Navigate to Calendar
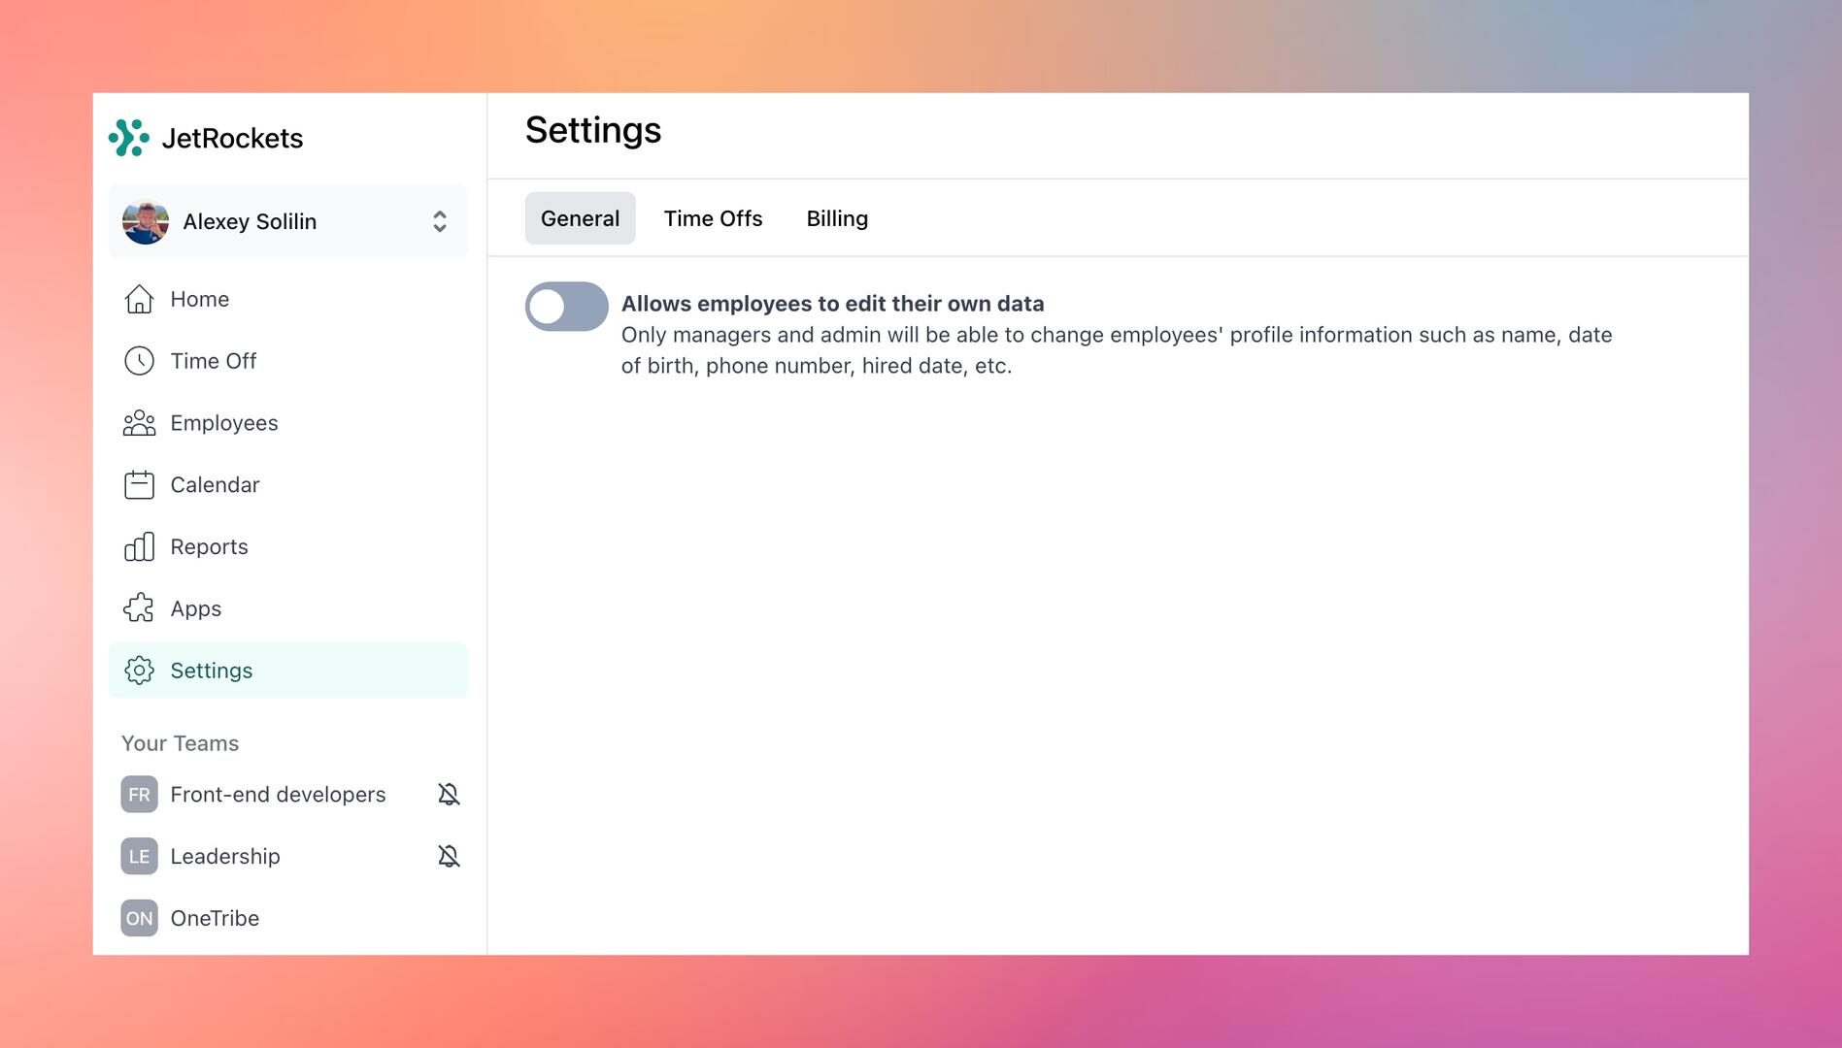Screen dimensions: 1842x1048 tap(288, 484)
